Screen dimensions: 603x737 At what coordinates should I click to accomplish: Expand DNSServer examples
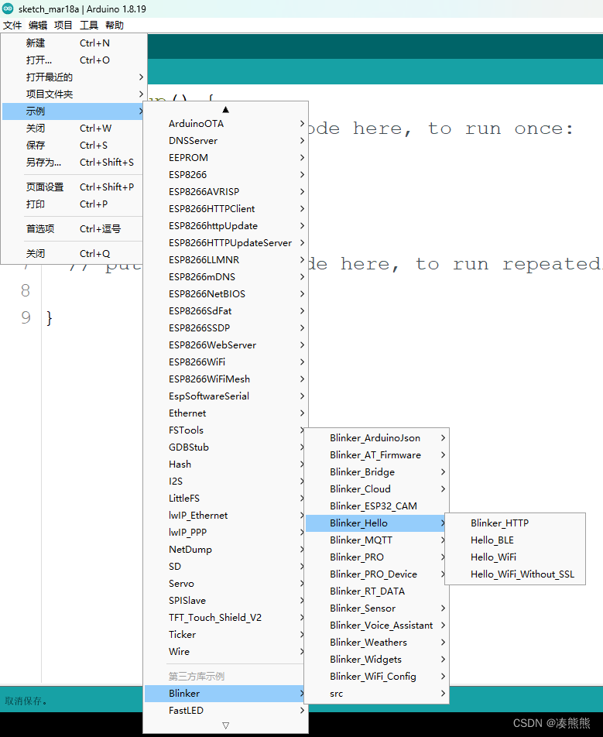coord(226,141)
